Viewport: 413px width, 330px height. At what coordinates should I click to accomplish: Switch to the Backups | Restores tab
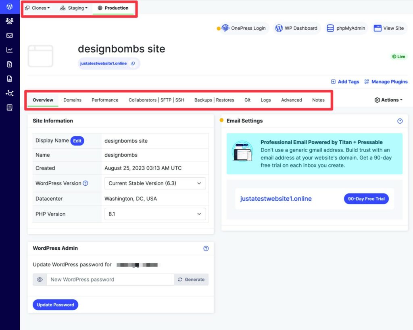[x=214, y=100]
